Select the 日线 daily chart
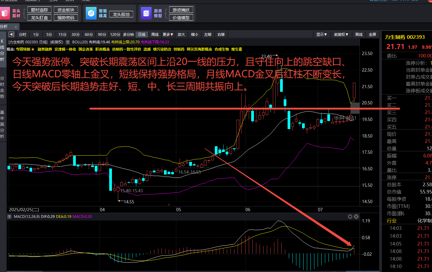The image size is (432, 272). 142,34
